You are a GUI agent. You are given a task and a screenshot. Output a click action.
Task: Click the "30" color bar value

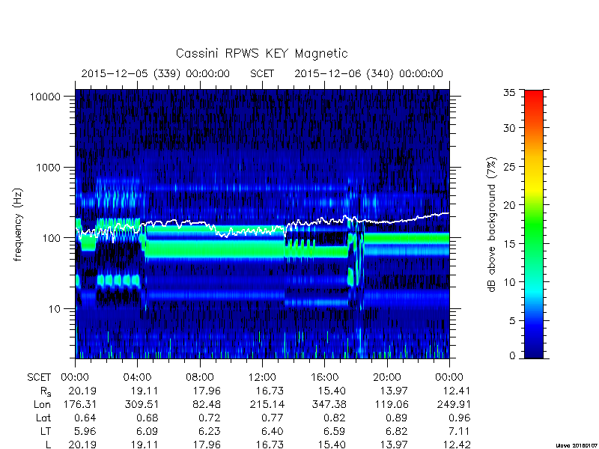[x=509, y=128]
